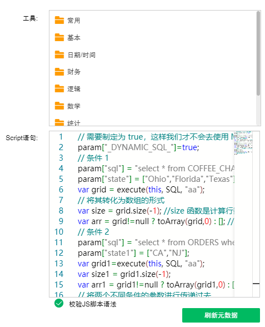Click the green JS syntax check icon
Viewport: 265px width, 327px height.
59,303
